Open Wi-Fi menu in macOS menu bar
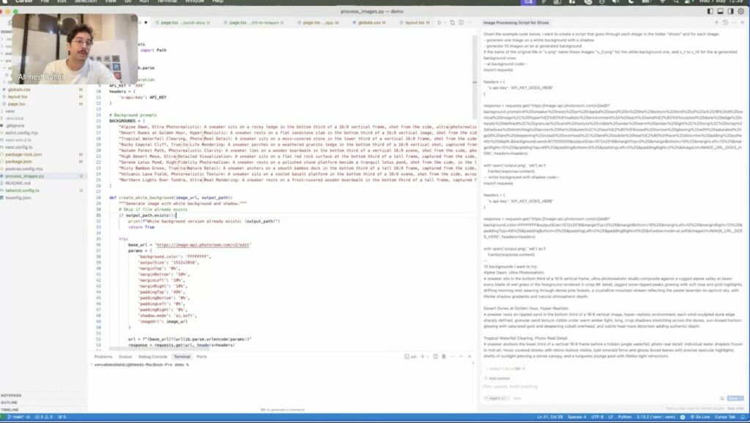The image size is (750, 423). tap(662, 2)
